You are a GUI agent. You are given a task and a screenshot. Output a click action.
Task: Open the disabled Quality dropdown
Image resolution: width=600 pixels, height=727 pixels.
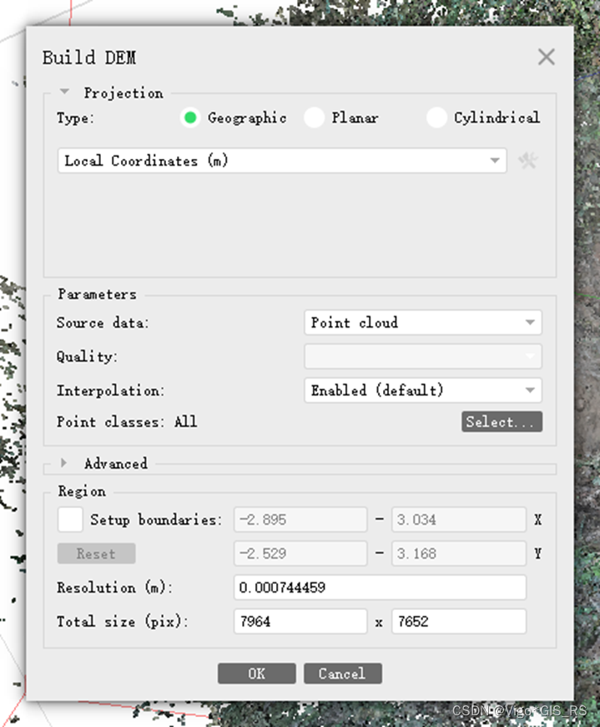(x=423, y=356)
